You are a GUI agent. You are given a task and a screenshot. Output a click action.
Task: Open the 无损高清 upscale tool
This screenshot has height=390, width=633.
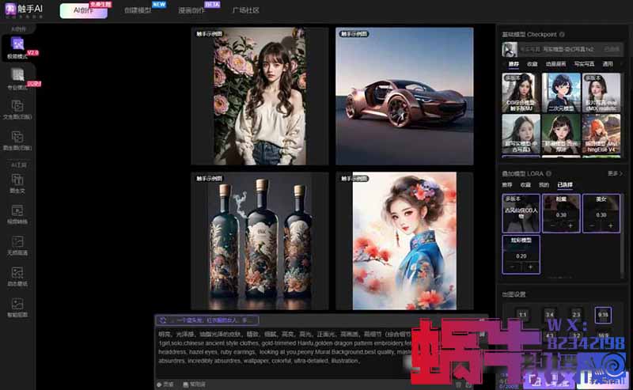click(x=17, y=245)
